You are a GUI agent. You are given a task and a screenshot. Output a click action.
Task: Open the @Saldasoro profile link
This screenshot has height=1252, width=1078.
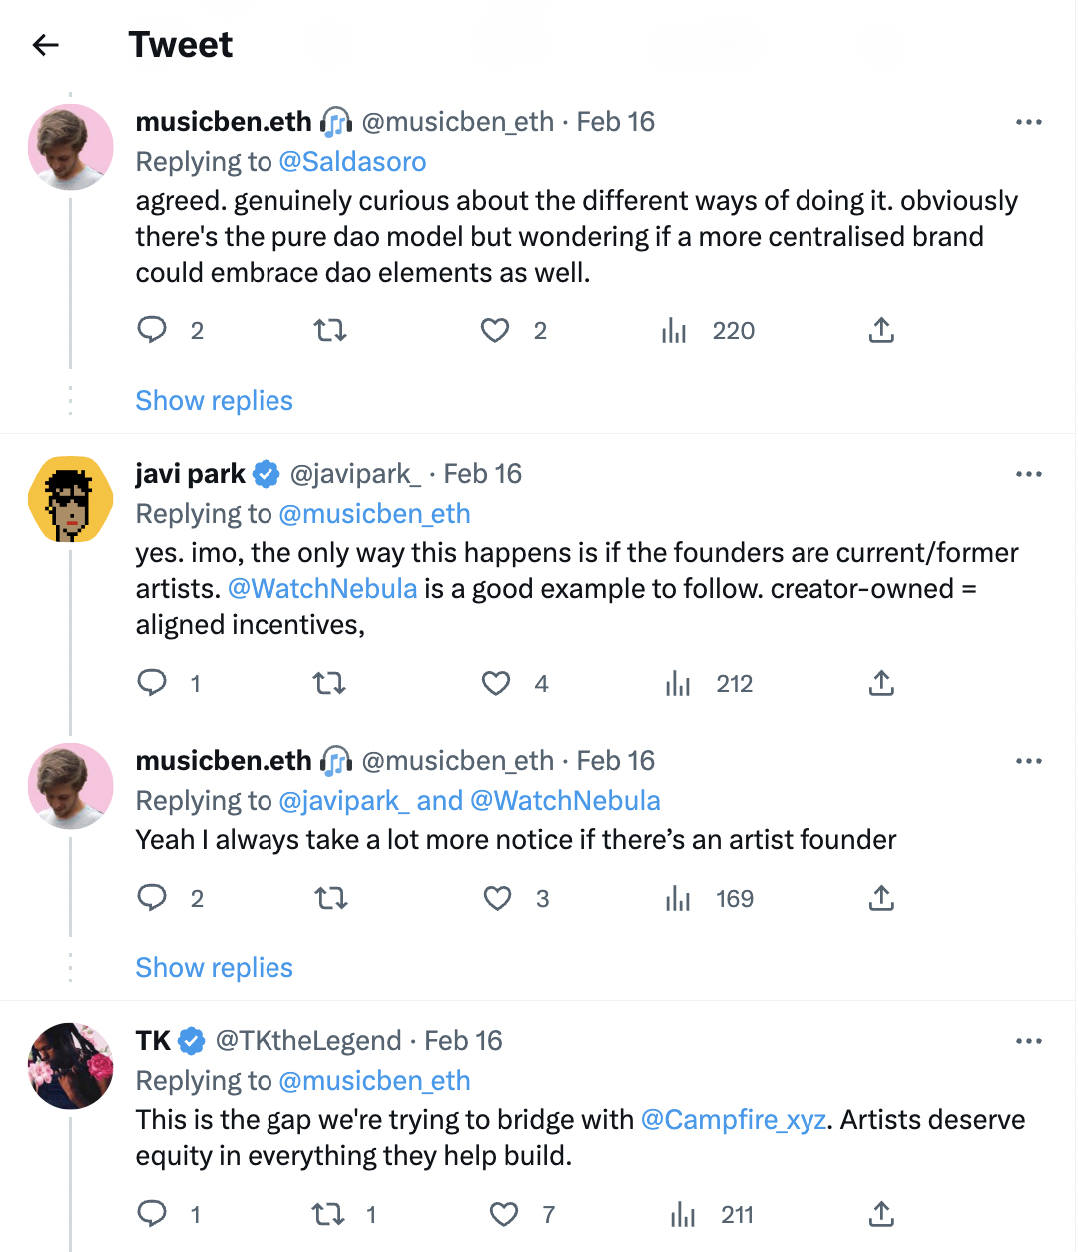(x=352, y=162)
